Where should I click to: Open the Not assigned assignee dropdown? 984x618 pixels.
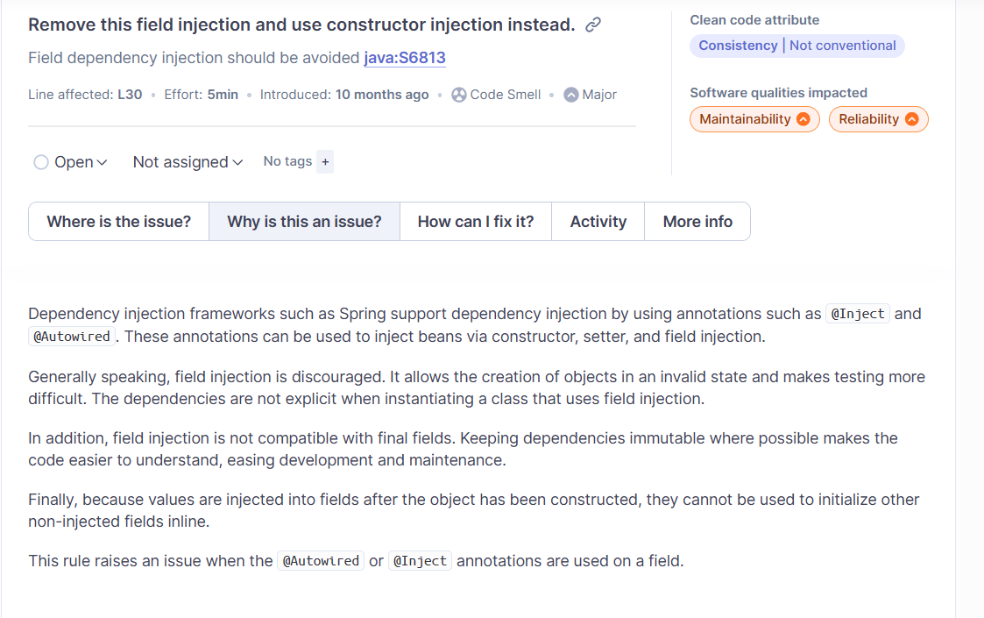click(188, 163)
